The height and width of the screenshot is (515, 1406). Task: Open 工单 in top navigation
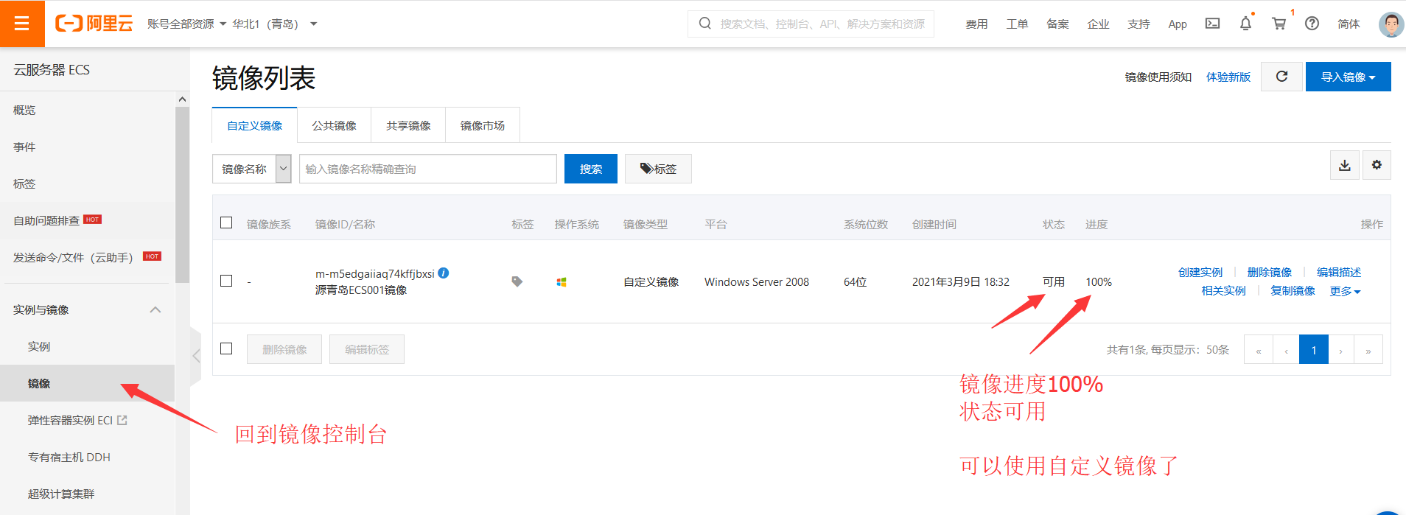click(x=1017, y=24)
